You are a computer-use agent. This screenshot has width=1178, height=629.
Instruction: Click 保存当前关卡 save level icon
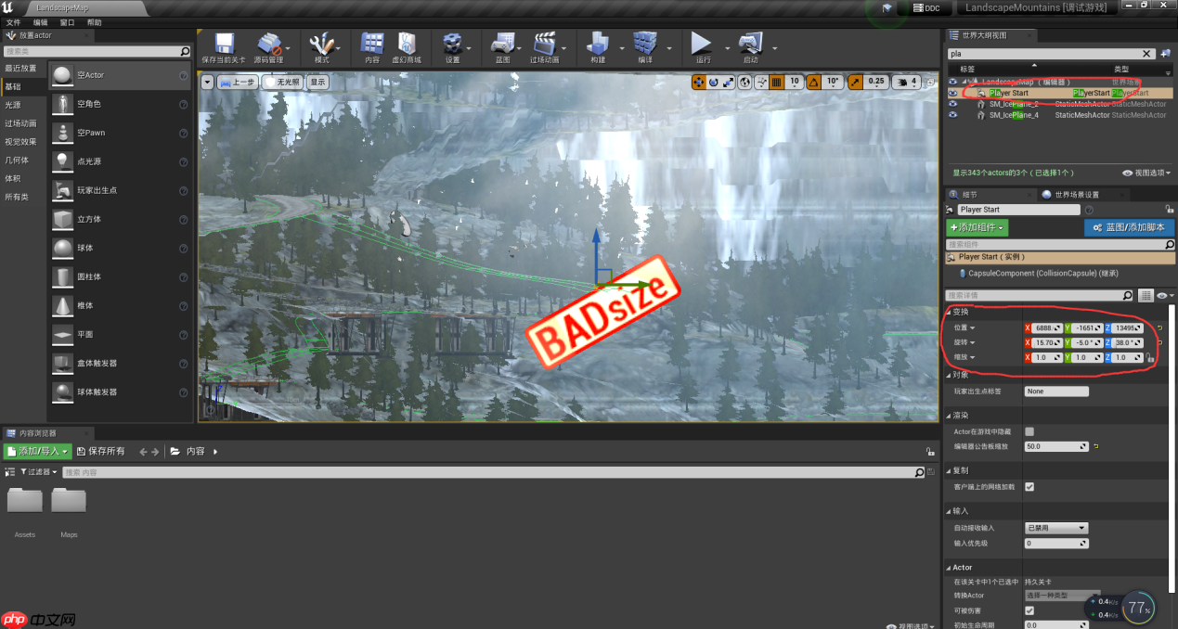(224, 44)
